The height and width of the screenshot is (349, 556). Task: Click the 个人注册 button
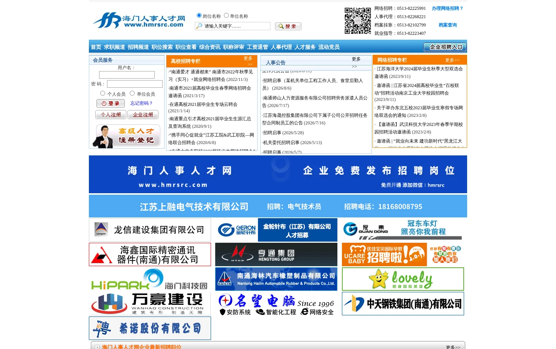(x=111, y=115)
